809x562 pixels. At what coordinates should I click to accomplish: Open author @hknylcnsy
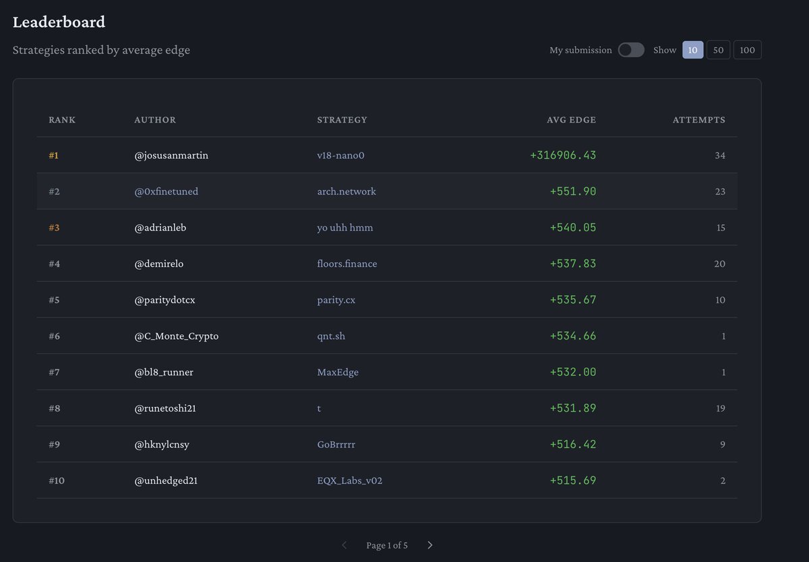point(162,444)
